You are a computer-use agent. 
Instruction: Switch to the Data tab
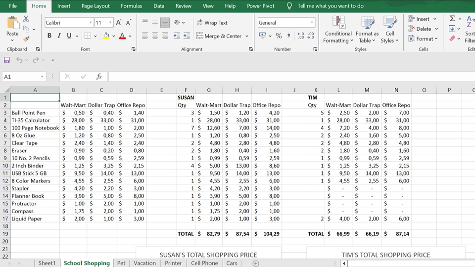tap(159, 6)
